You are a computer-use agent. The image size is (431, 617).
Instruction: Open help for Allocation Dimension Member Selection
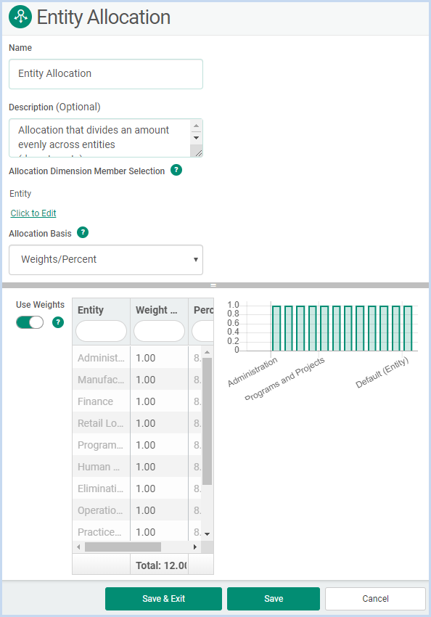click(x=176, y=170)
